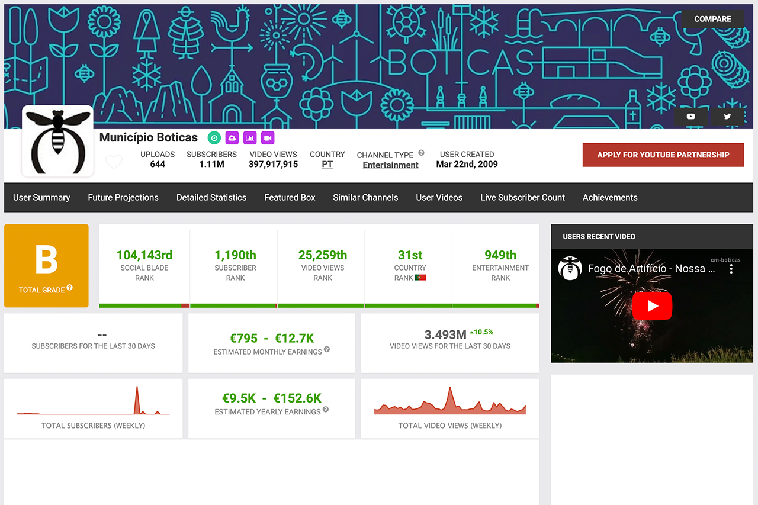Click the Total Video Views weekly chart
Viewport: 758px width, 505px height.
click(450, 400)
